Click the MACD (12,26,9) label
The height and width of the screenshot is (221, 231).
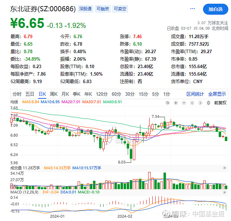pos(25,192)
